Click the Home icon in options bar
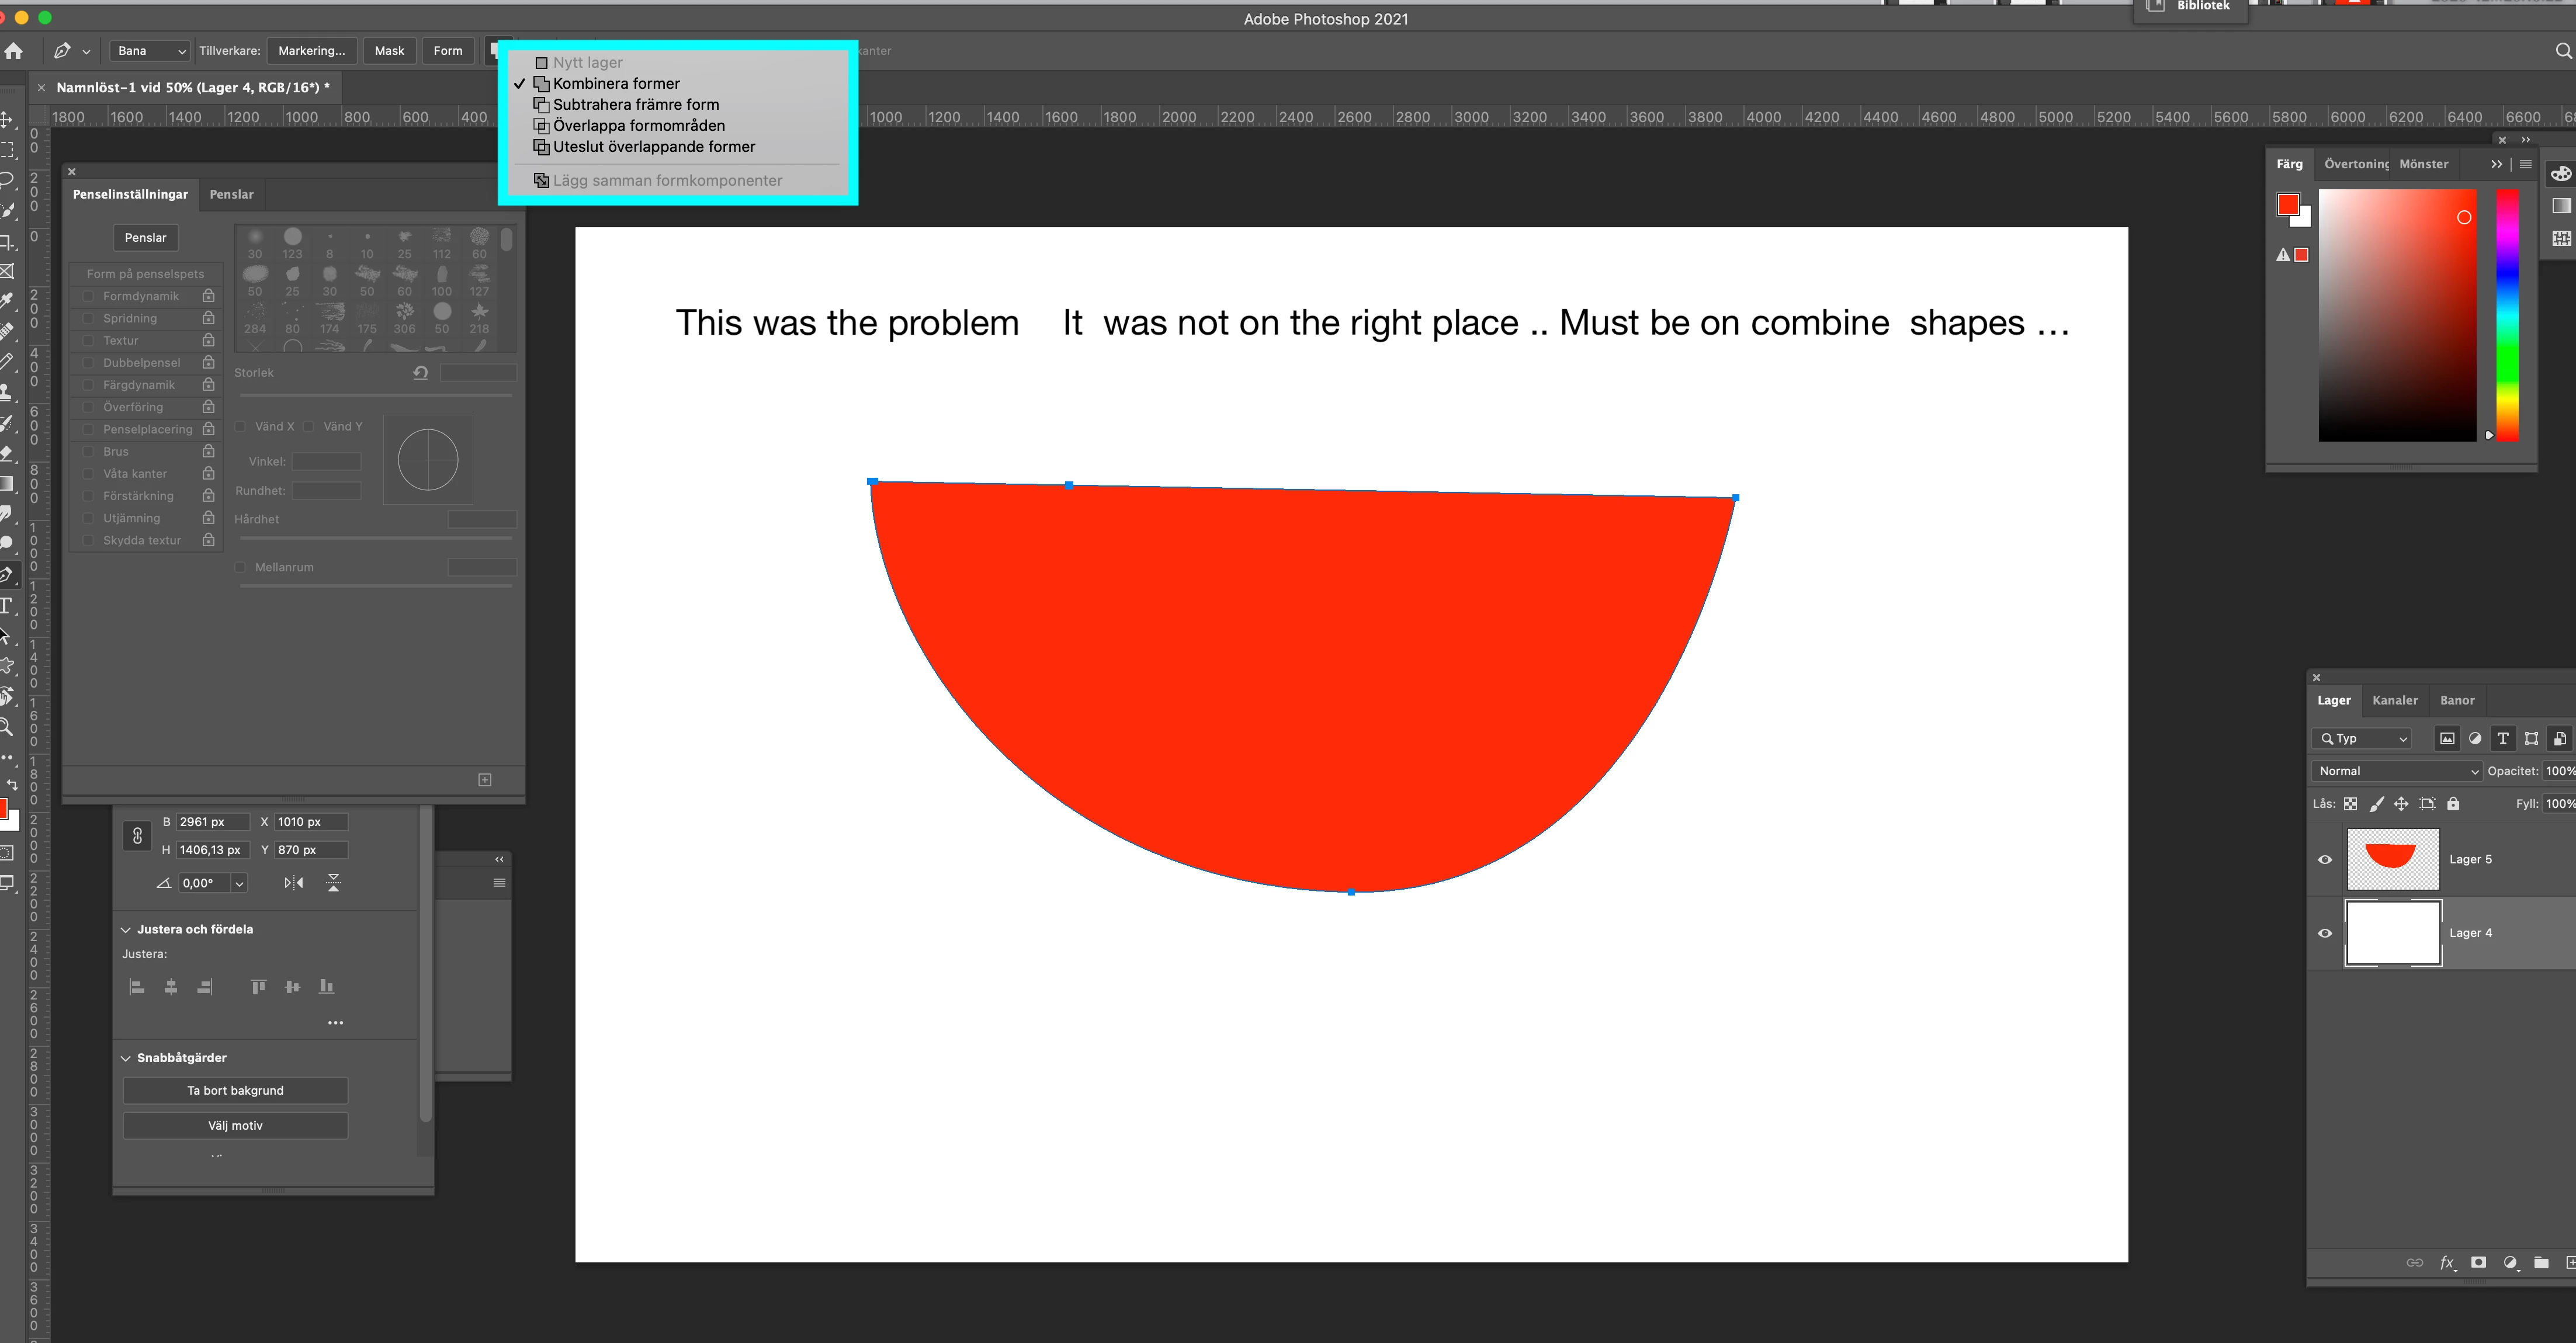Screen dimensions: 2576x1343 (14, 51)
